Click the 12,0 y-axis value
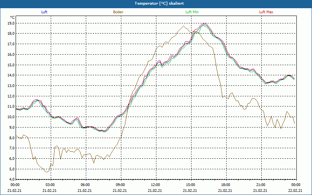The height and width of the screenshot is (195, 312). pos(11,96)
